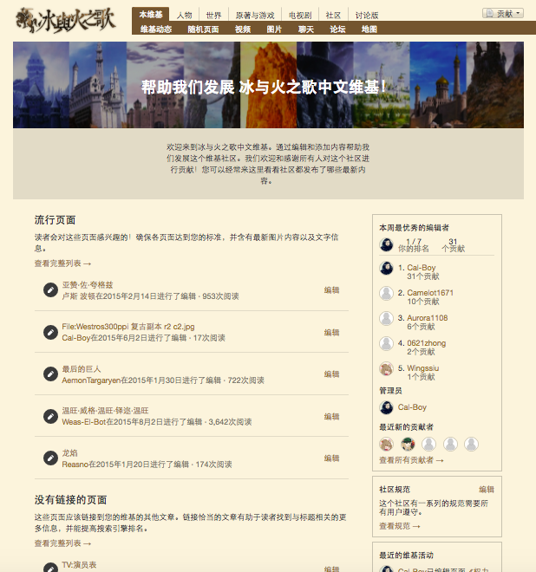Click your rank avatar beside 你的排名
Image resolution: width=536 pixels, height=572 pixels.
click(386, 244)
